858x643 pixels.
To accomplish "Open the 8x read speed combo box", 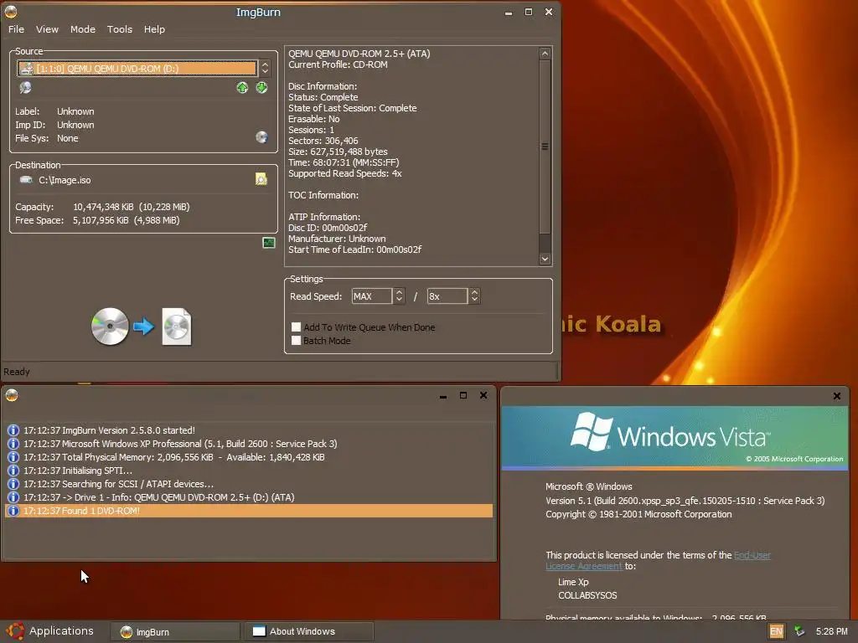I will [447, 296].
